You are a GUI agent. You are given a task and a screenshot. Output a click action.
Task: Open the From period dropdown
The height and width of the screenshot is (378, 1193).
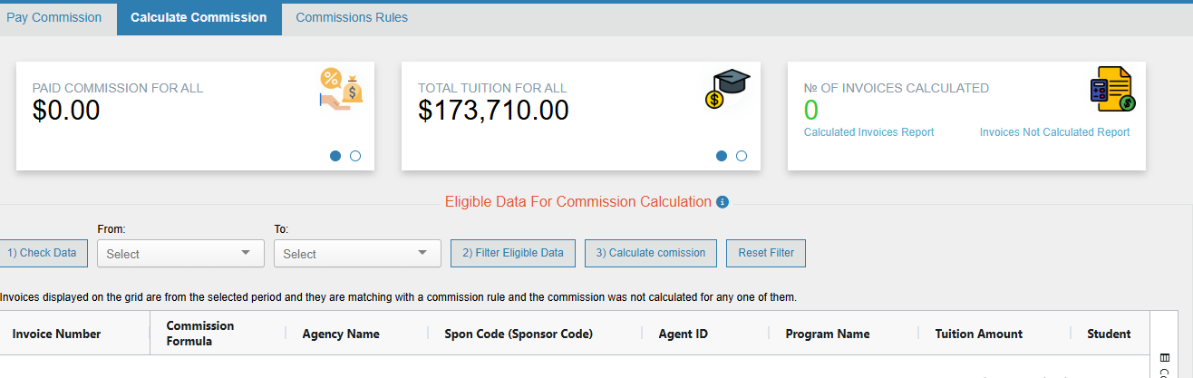180,254
